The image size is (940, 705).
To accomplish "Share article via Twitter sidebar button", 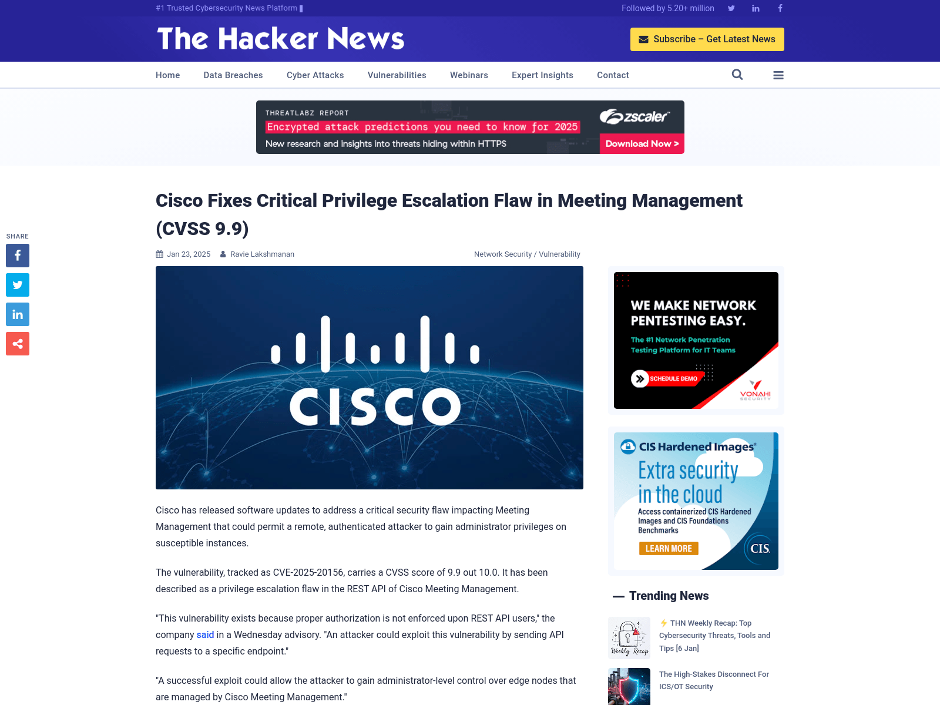I will (x=18, y=285).
